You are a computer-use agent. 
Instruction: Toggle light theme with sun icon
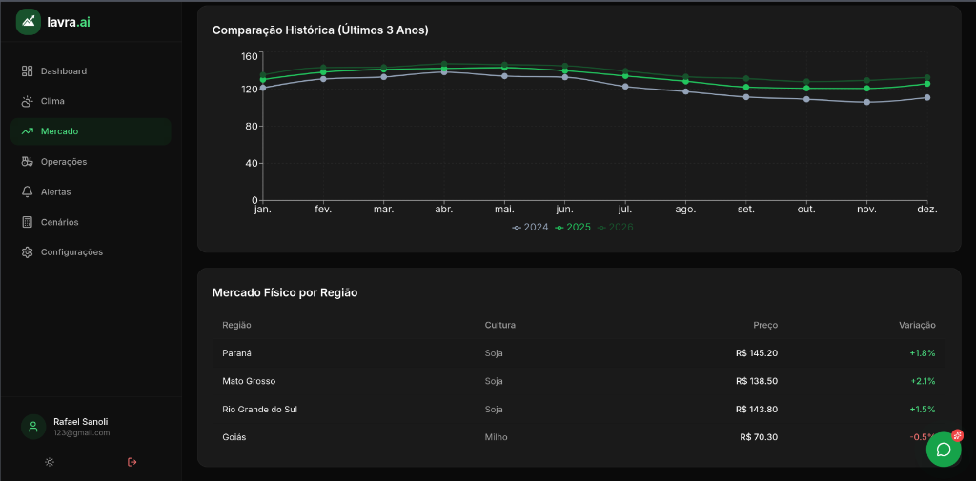click(50, 462)
